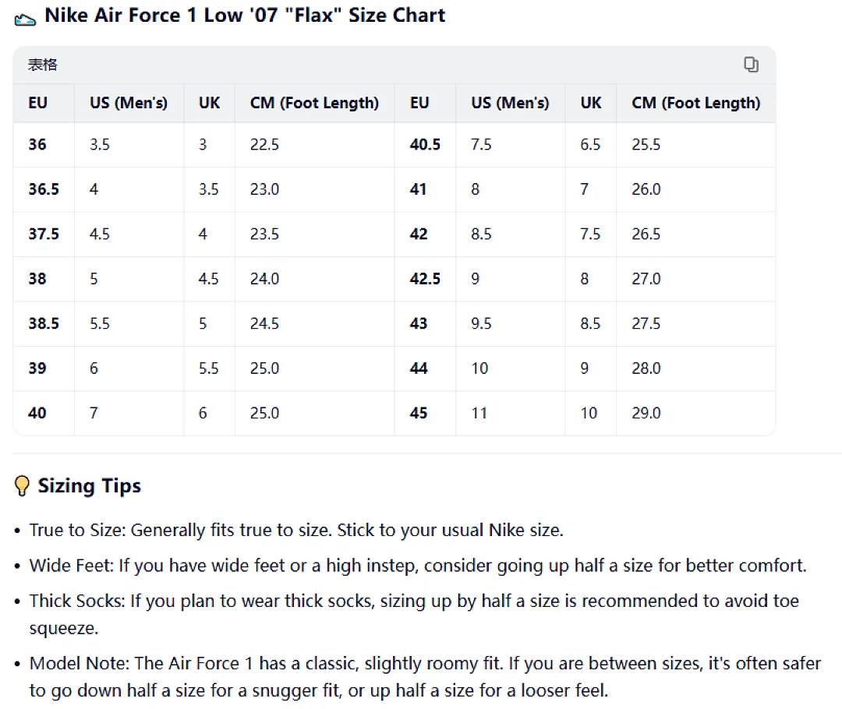Click the sneaker emoji beside the title
The width and height of the screenshot is (842, 709).
tap(25, 19)
